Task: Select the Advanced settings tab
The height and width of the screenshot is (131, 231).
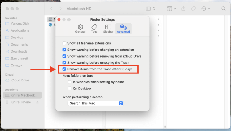Action: (124, 29)
